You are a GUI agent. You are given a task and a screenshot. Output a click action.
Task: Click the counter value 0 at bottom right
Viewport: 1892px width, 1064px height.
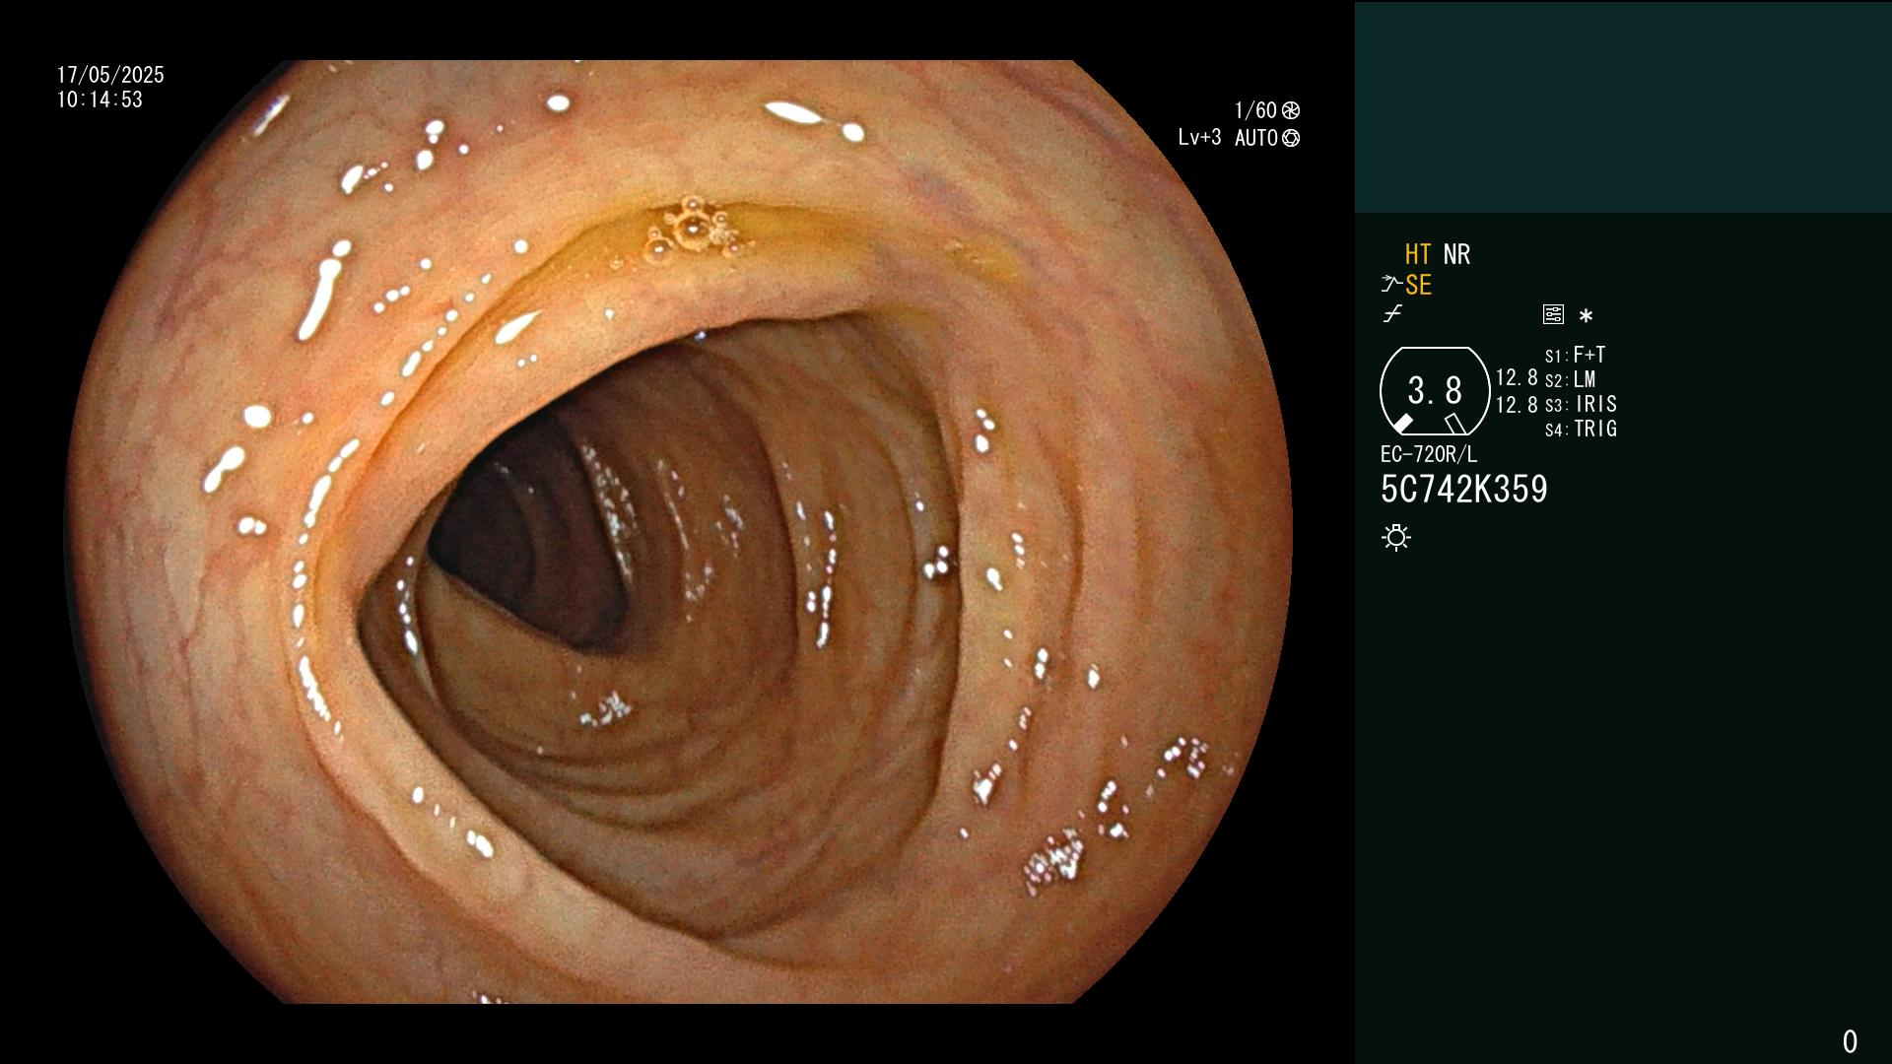click(x=1850, y=1041)
